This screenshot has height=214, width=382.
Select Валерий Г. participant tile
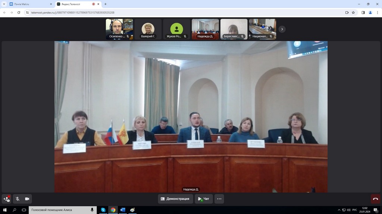click(x=148, y=29)
